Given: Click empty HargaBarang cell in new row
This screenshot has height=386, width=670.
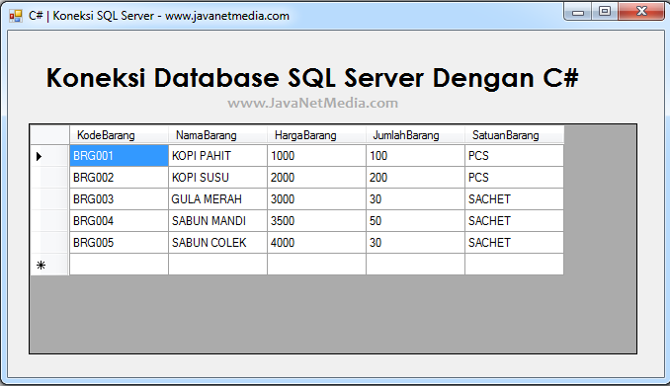Looking at the screenshot, I should [316, 265].
